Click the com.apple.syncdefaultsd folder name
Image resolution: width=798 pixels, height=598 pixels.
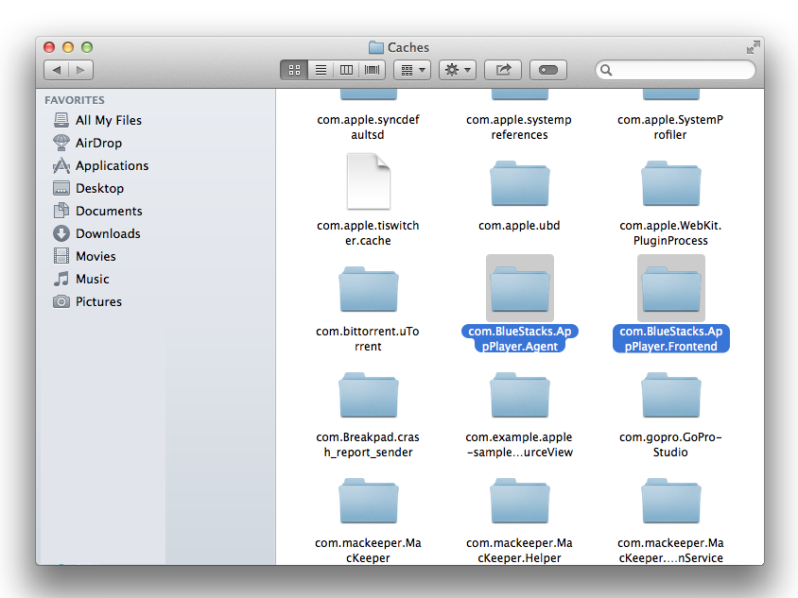tap(368, 128)
